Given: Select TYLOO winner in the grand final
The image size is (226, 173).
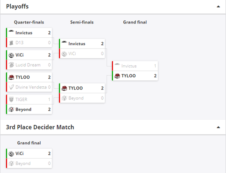Looking at the screenshot, I should click(135, 76).
